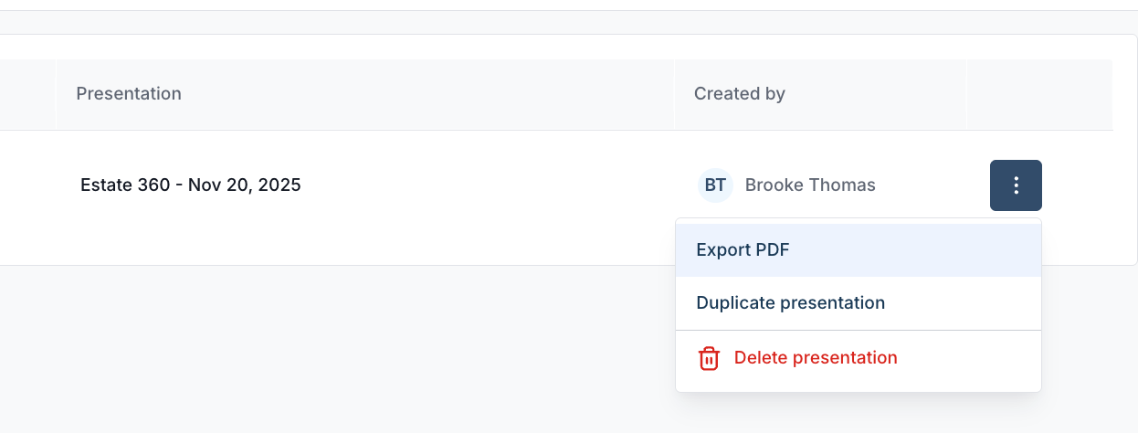Click the empty space right of Duplicate presentation
The image size is (1138, 433).
tap(963, 303)
